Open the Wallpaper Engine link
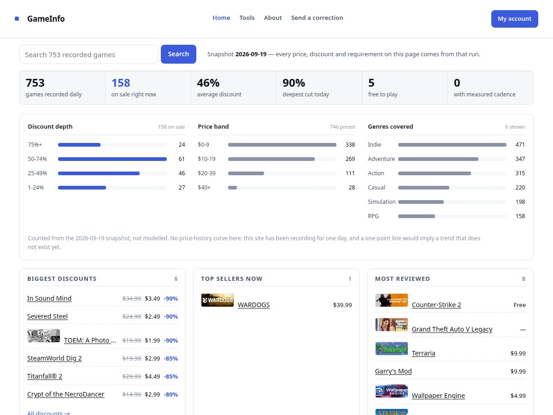 (438, 396)
